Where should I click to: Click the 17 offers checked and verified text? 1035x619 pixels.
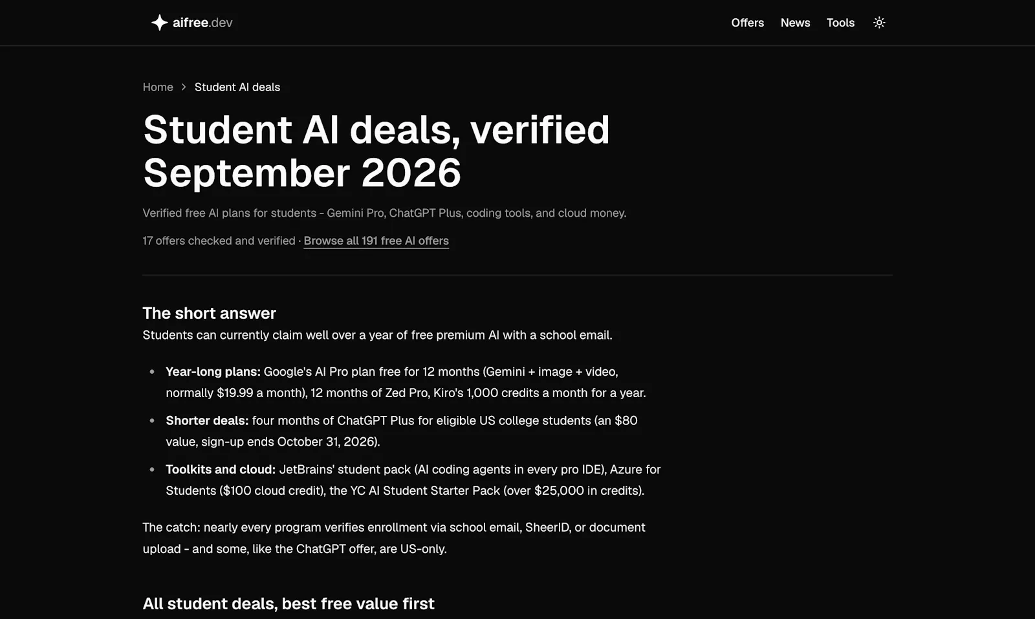(219, 241)
